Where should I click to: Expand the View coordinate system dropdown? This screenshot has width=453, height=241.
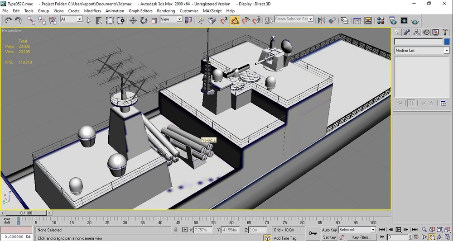tap(171, 19)
